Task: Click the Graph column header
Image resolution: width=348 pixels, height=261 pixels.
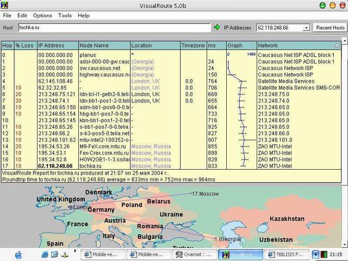Action: [241, 46]
